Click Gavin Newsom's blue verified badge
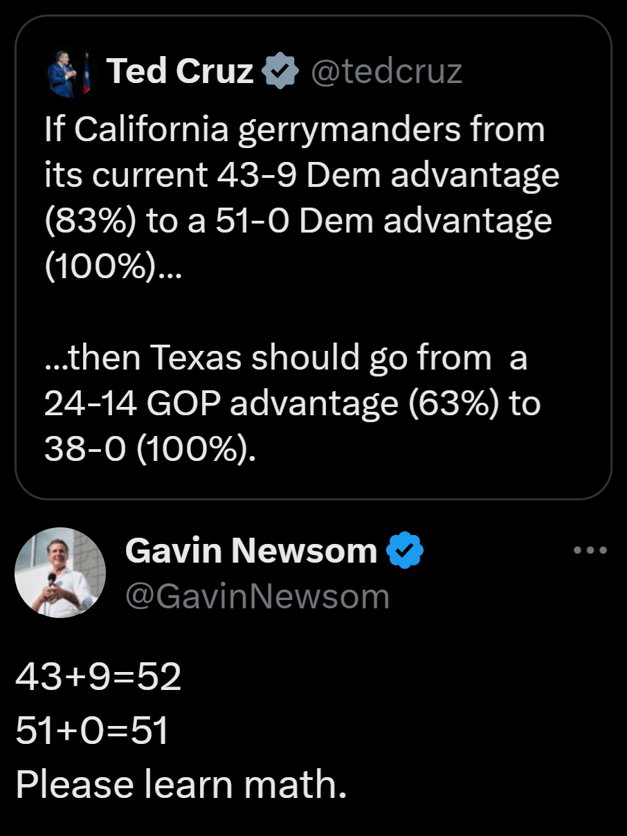 click(404, 551)
